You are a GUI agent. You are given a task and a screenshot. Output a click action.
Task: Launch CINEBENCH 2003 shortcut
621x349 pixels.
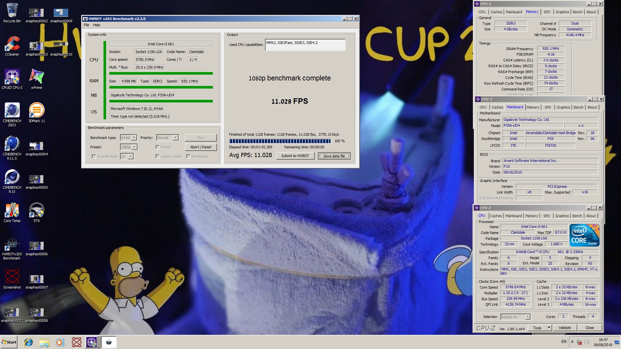12,115
